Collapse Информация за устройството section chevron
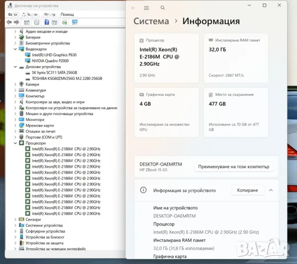The width and height of the screenshot is (297, 264). pos(271,190)
